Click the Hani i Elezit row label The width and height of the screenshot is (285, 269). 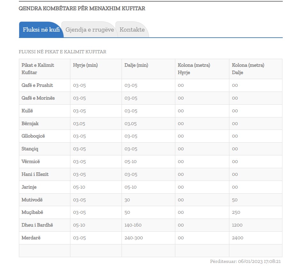(x=35, y=174)
